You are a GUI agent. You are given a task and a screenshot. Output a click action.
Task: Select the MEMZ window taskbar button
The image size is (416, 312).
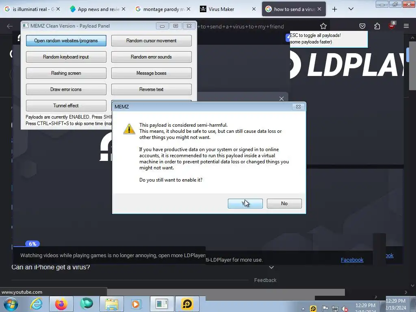[x=162, y=304]
